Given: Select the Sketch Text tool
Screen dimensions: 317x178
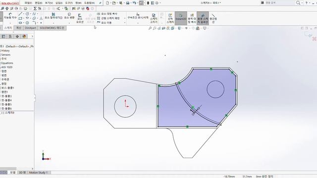Looking at the screenshot, I should (x=41, y=18).
